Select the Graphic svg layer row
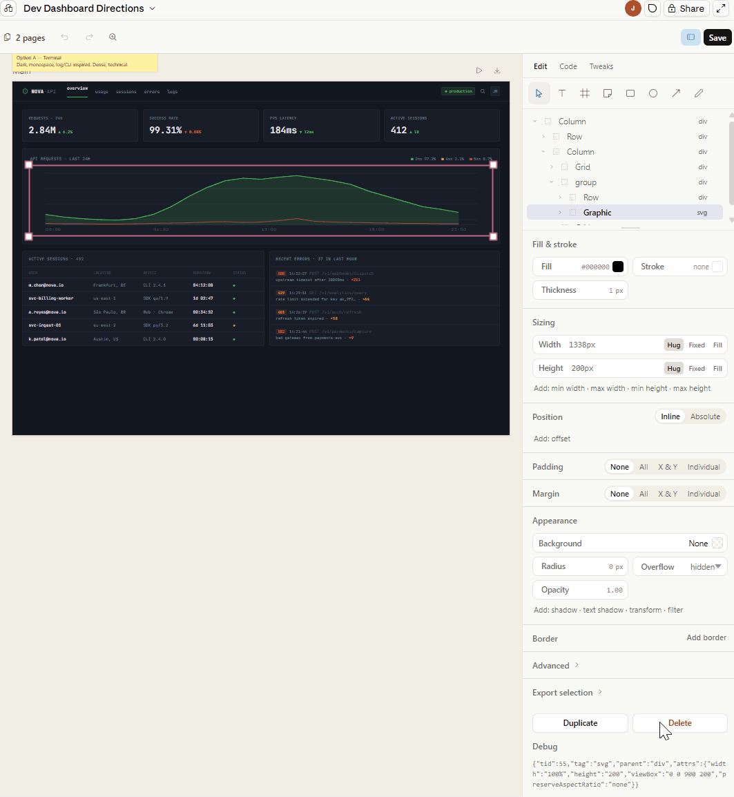This screenshot has height=797, width=734. click(x=625, y=213)
